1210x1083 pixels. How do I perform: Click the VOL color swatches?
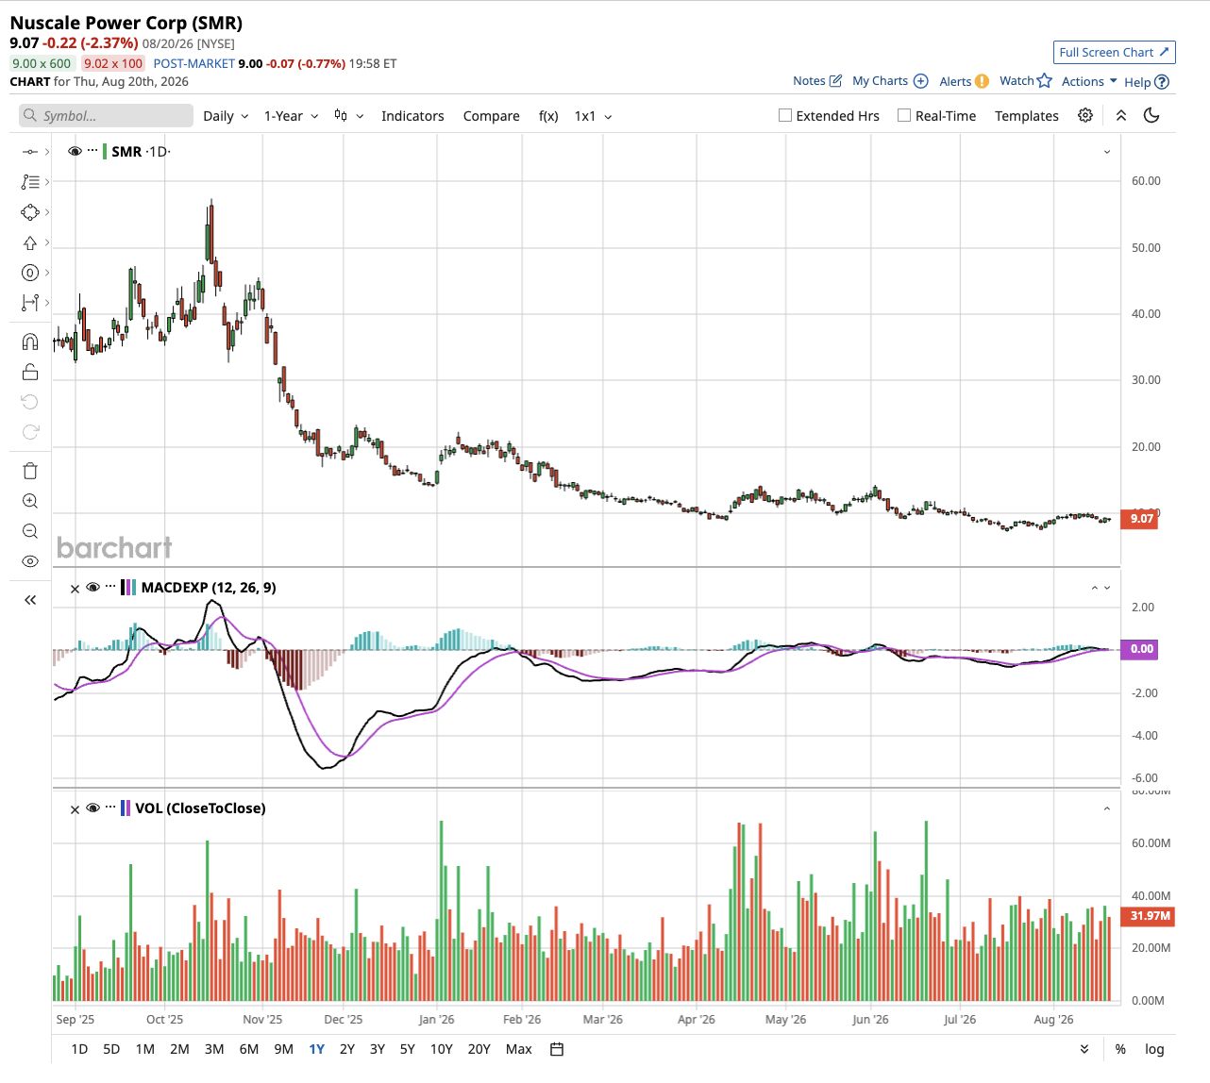pos(126,808)
